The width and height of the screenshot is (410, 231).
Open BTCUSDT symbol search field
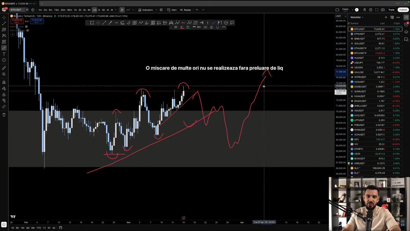[18, 10]
